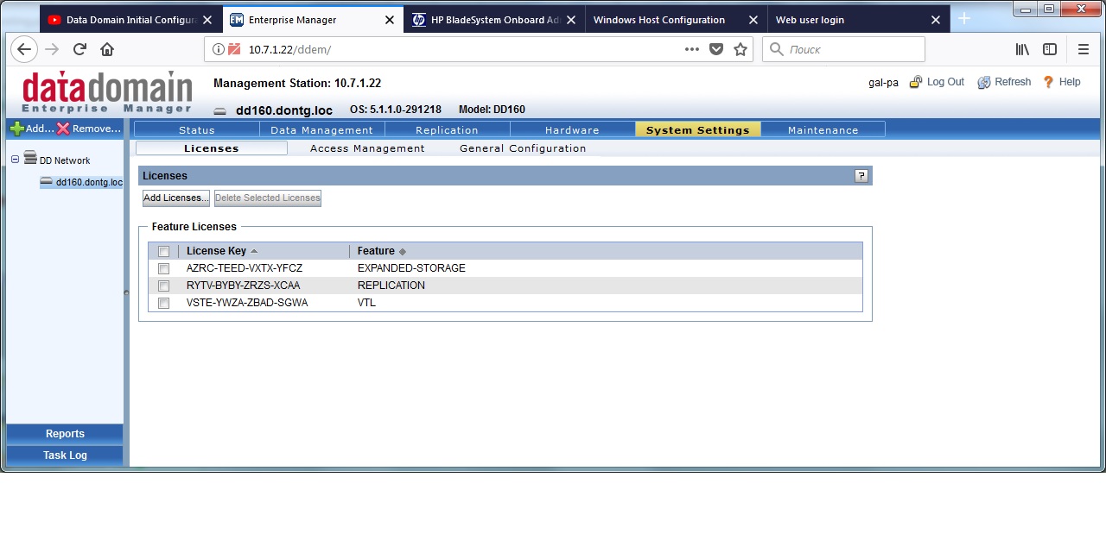Open the Help link in header
The image size is (1106, 559).
click(x=1070, y=82)
